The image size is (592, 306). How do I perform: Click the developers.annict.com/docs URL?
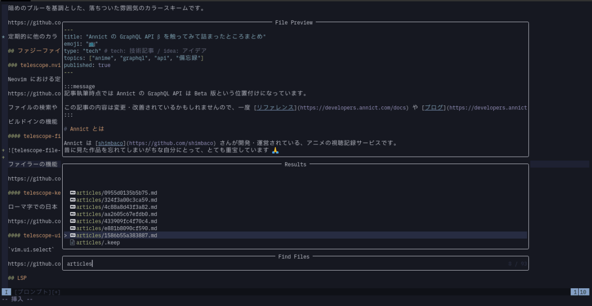[353, 107]
